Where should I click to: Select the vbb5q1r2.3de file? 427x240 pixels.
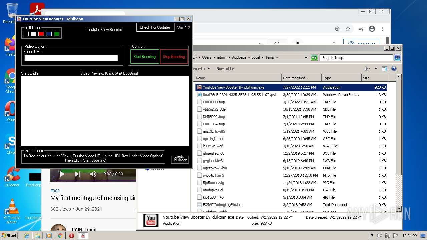coord(291,109)
